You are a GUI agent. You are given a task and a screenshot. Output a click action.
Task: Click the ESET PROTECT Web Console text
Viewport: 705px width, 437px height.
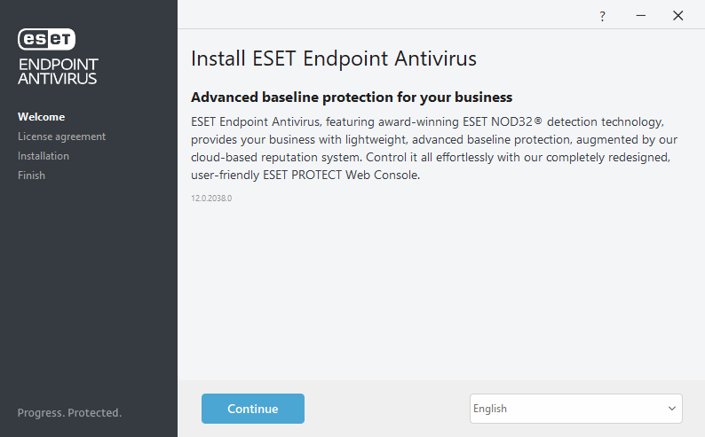click(x=342, y=176)
